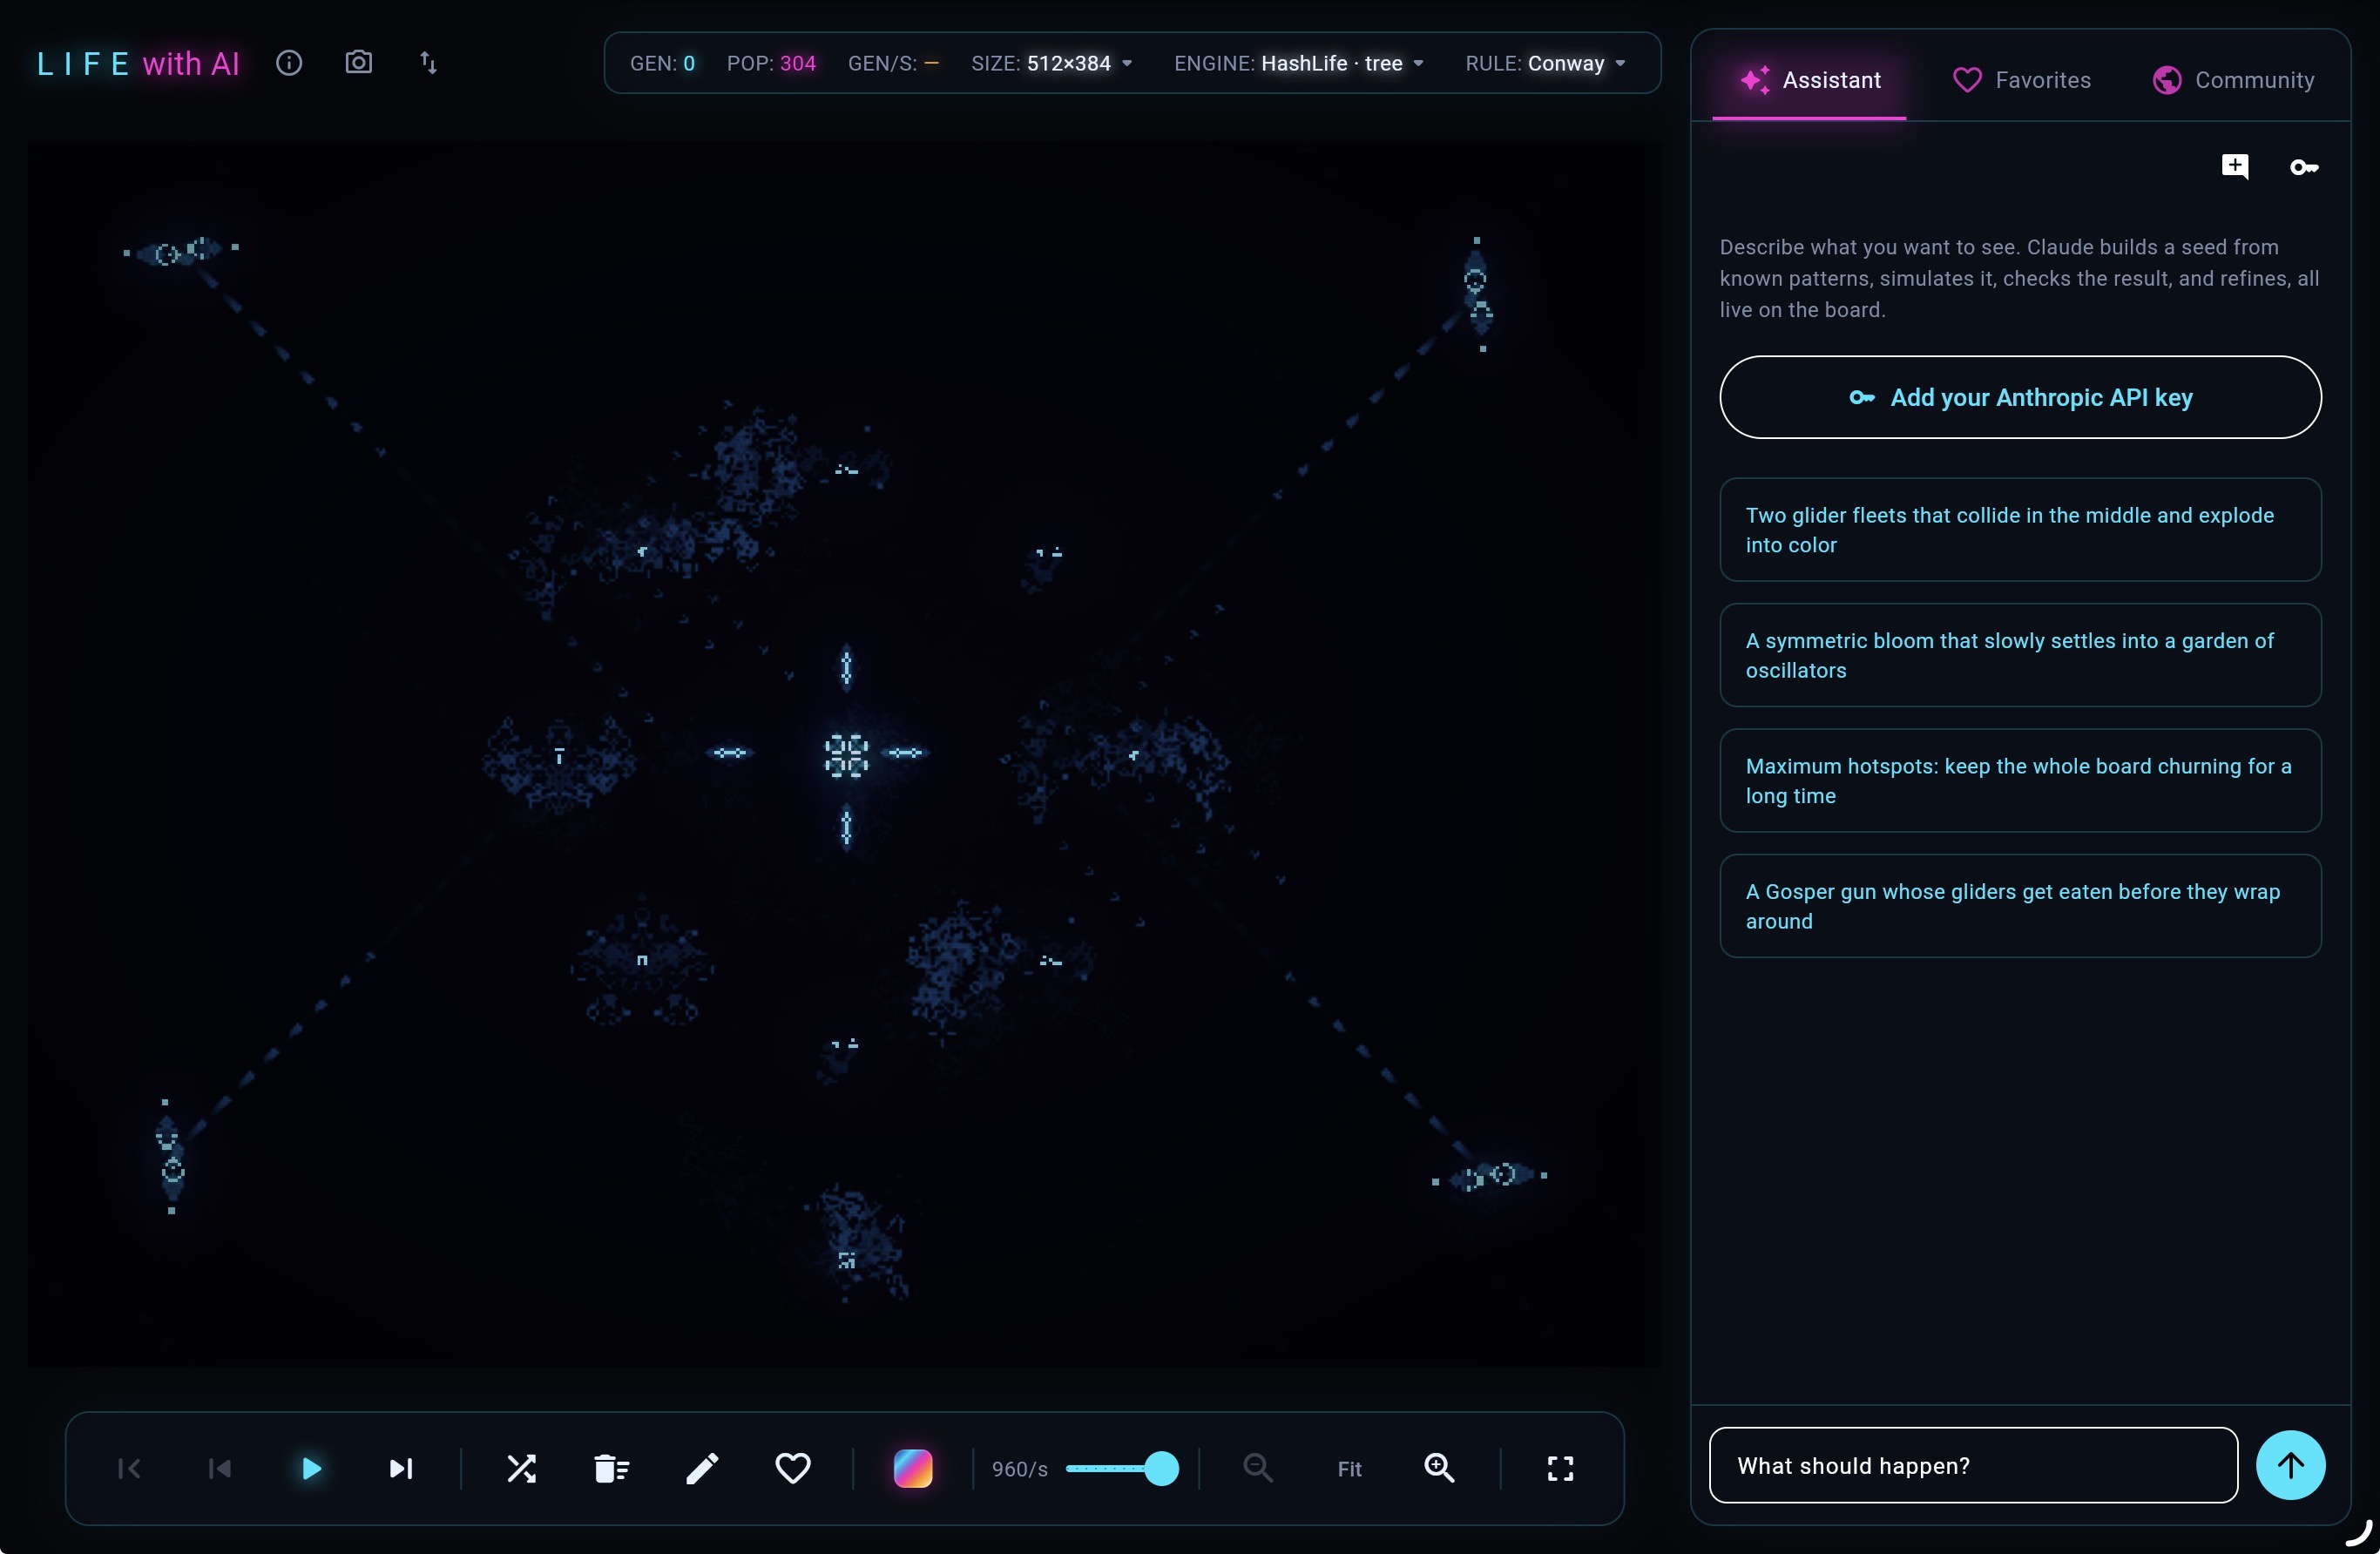2380x1554 pixels.
Task: Start a new chat in Assistant panel
Action: [x=2235, y=166]
